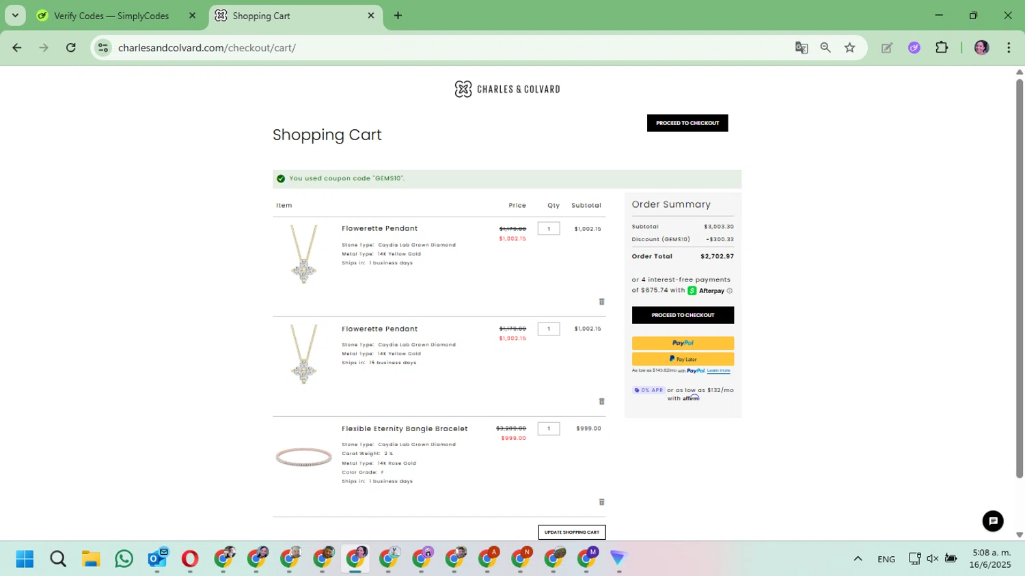Open the zoom magnifier in address bar
The height and width of the screenshot is (576, 1025).
(825, 48)
